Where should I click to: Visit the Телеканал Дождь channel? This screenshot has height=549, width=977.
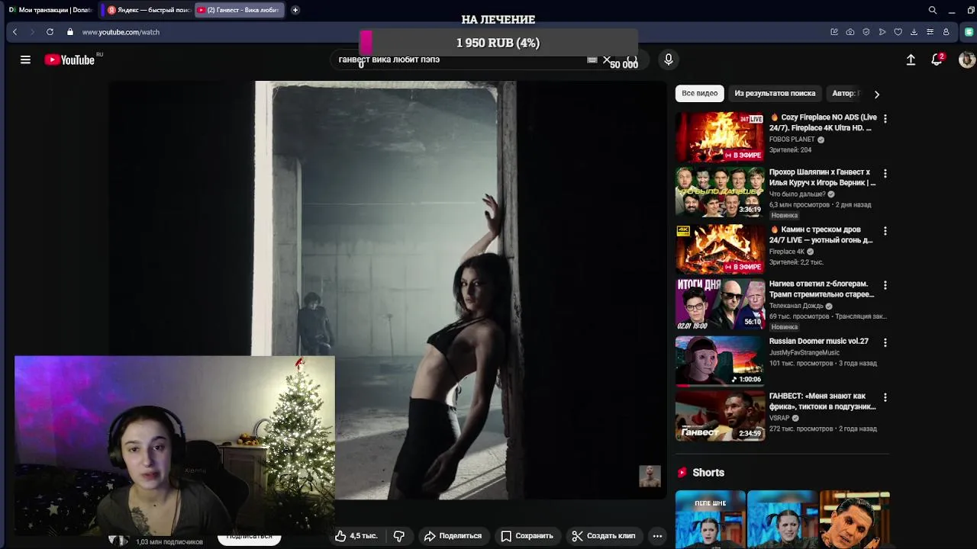pos(796,306)
